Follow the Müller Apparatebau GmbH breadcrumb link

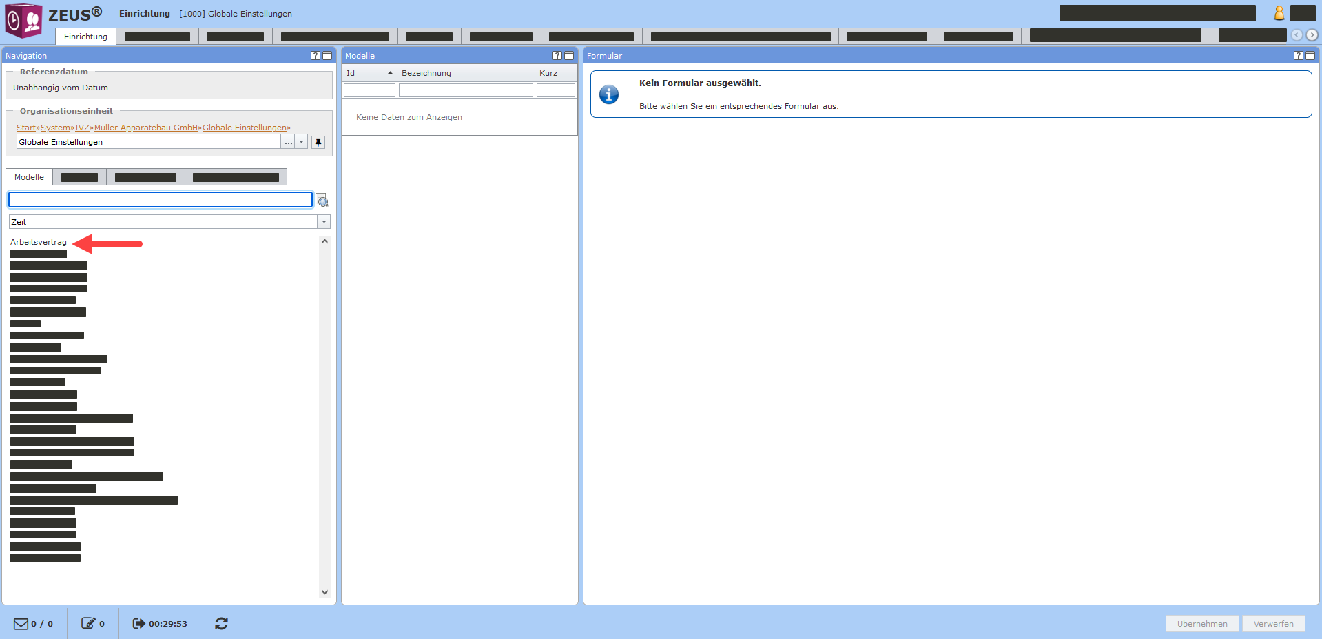point(146,128)
